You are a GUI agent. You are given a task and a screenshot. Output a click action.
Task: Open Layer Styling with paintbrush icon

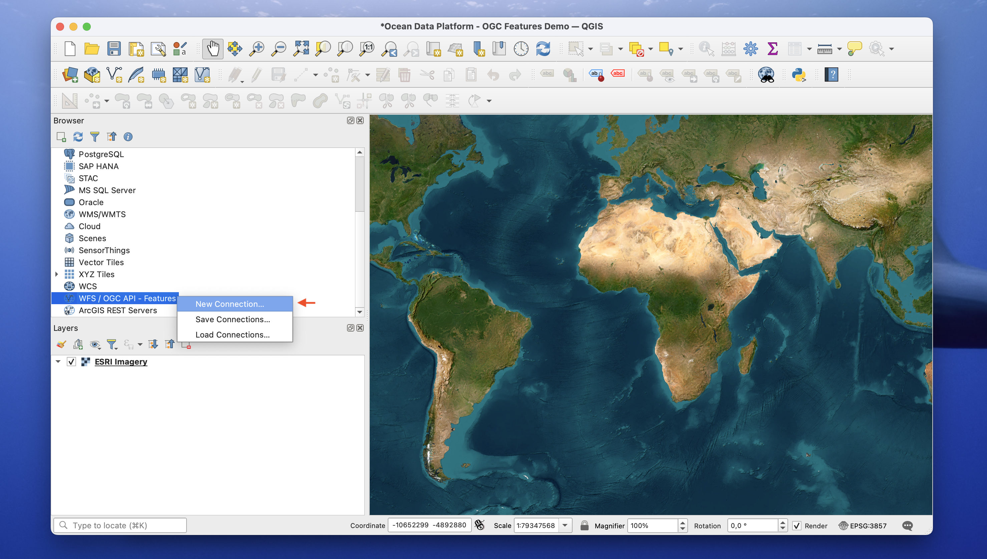pos(61,345)
